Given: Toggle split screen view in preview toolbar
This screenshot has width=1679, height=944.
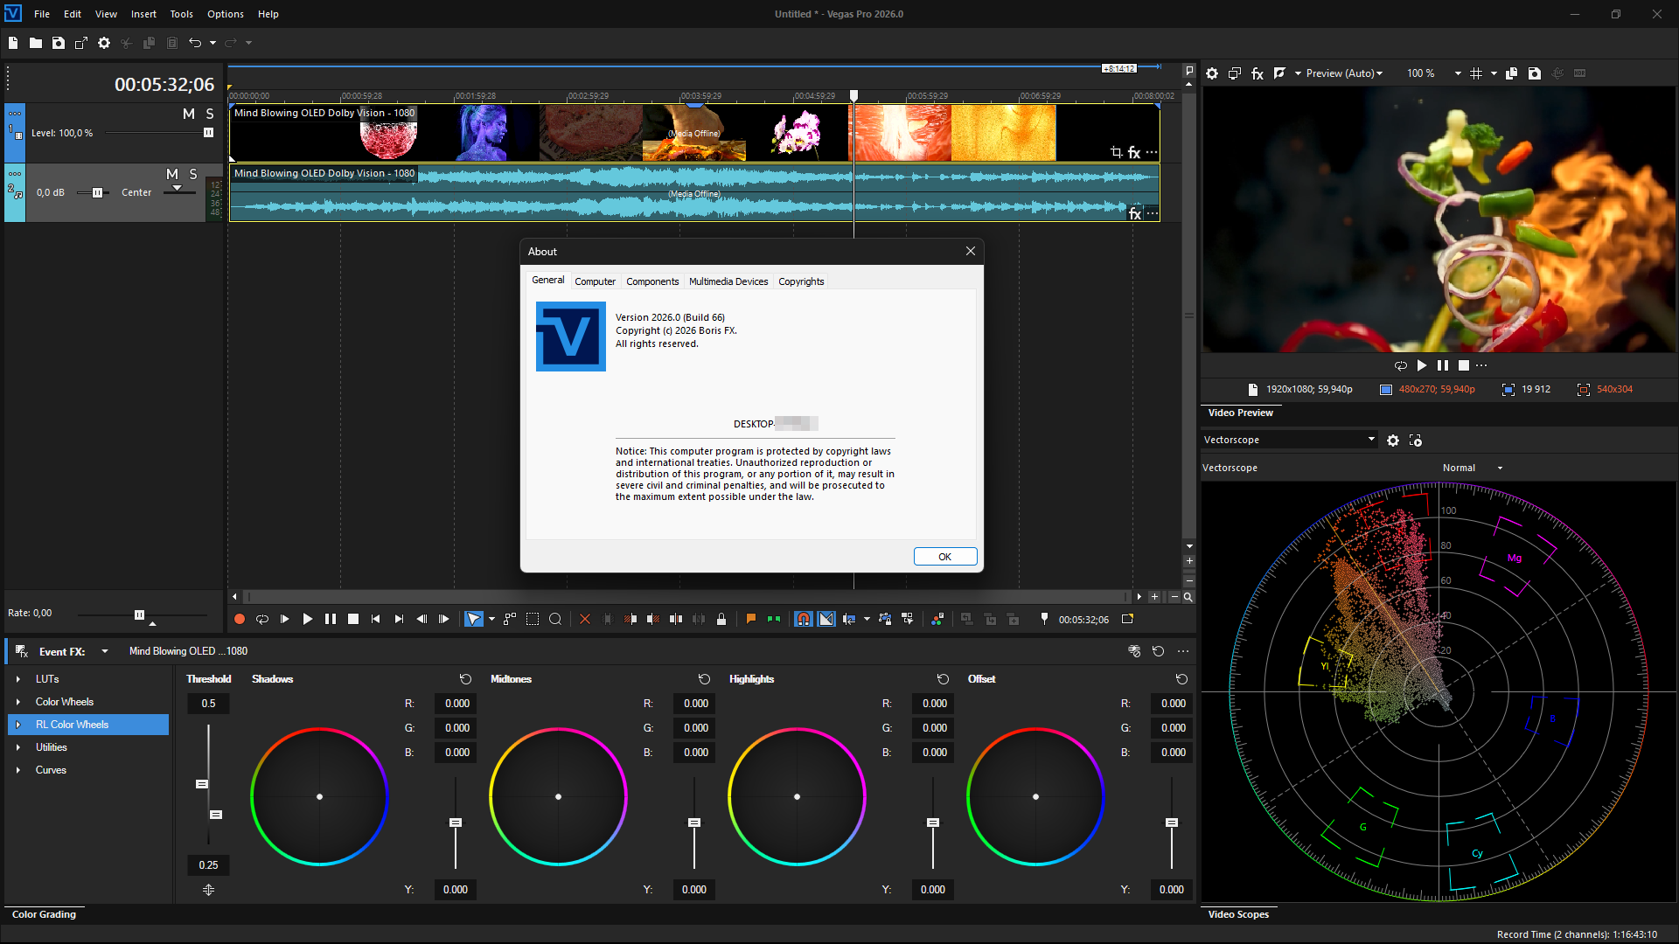Looking at the screenshot, I should [x=1279, y=73].
